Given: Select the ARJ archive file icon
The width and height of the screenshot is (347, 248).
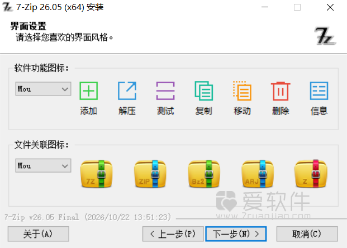Looking at the screenshot, I should (x=258, y=174).
